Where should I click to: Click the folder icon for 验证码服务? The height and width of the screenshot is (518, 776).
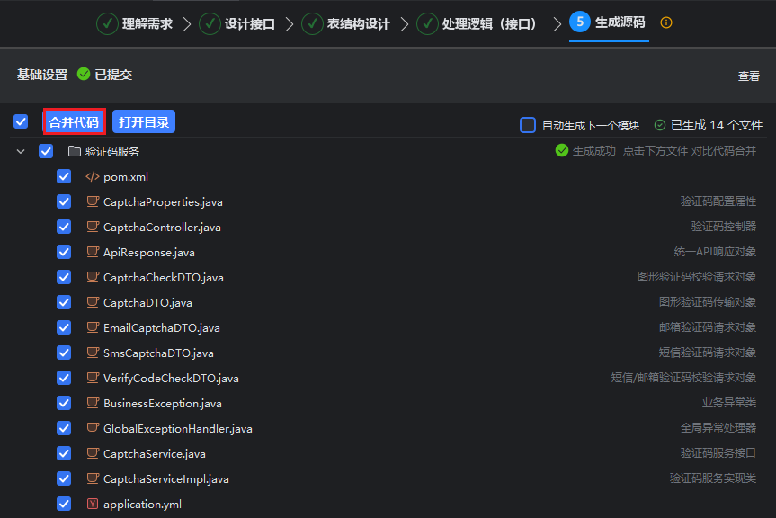[75, 152]
